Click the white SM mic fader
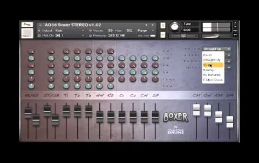 pos(230,122)
